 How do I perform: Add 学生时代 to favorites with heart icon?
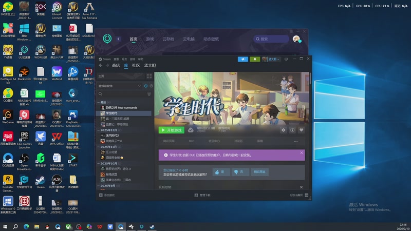(x=301, y=130)
